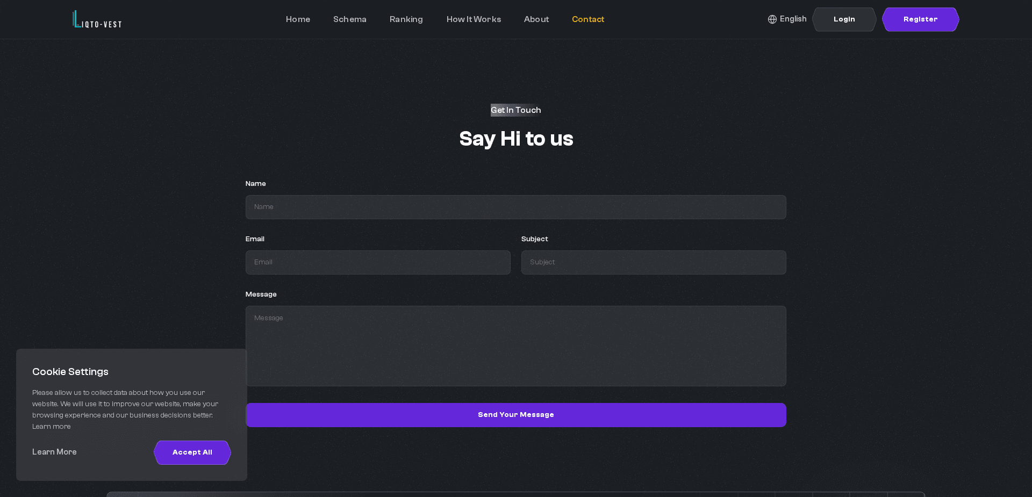
Task: Click the globe language icon
Action: pyautogui.click(x=772, y=19)
